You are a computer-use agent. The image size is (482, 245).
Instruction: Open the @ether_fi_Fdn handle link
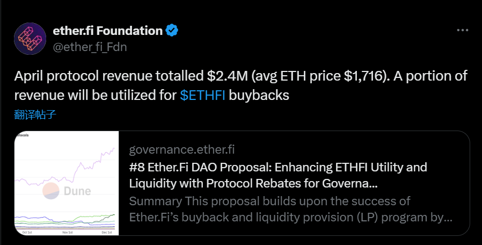point(90,47)
